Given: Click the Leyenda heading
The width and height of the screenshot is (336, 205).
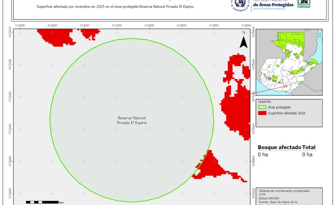Looking at the screenshot, I should [264, 101].
